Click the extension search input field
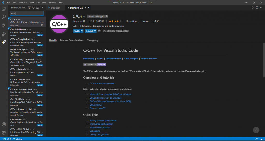Image resolution: width=265 pixels, height=141 pixels. (x=27, y=13)
